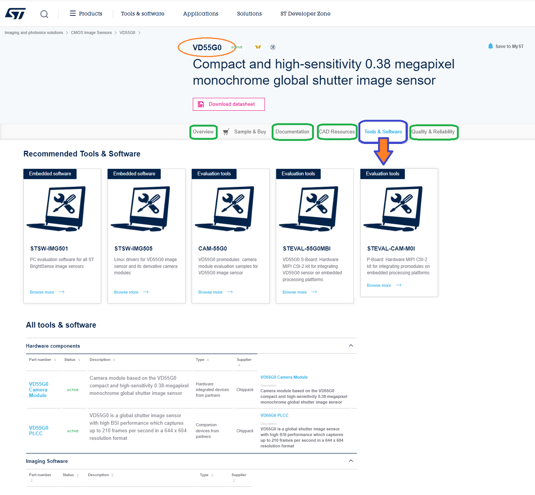This screenshot has height=495, width=535.
Task: Click the arrow icon after CAM-55G0 Browse more
Action: click(230, 292)
